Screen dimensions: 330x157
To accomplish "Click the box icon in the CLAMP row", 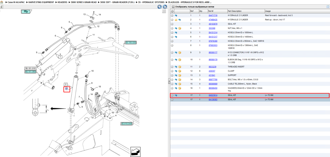I will click(x=180, y=71).
